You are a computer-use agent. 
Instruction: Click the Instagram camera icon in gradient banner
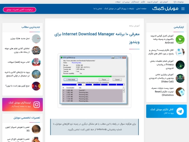point(37,104)
